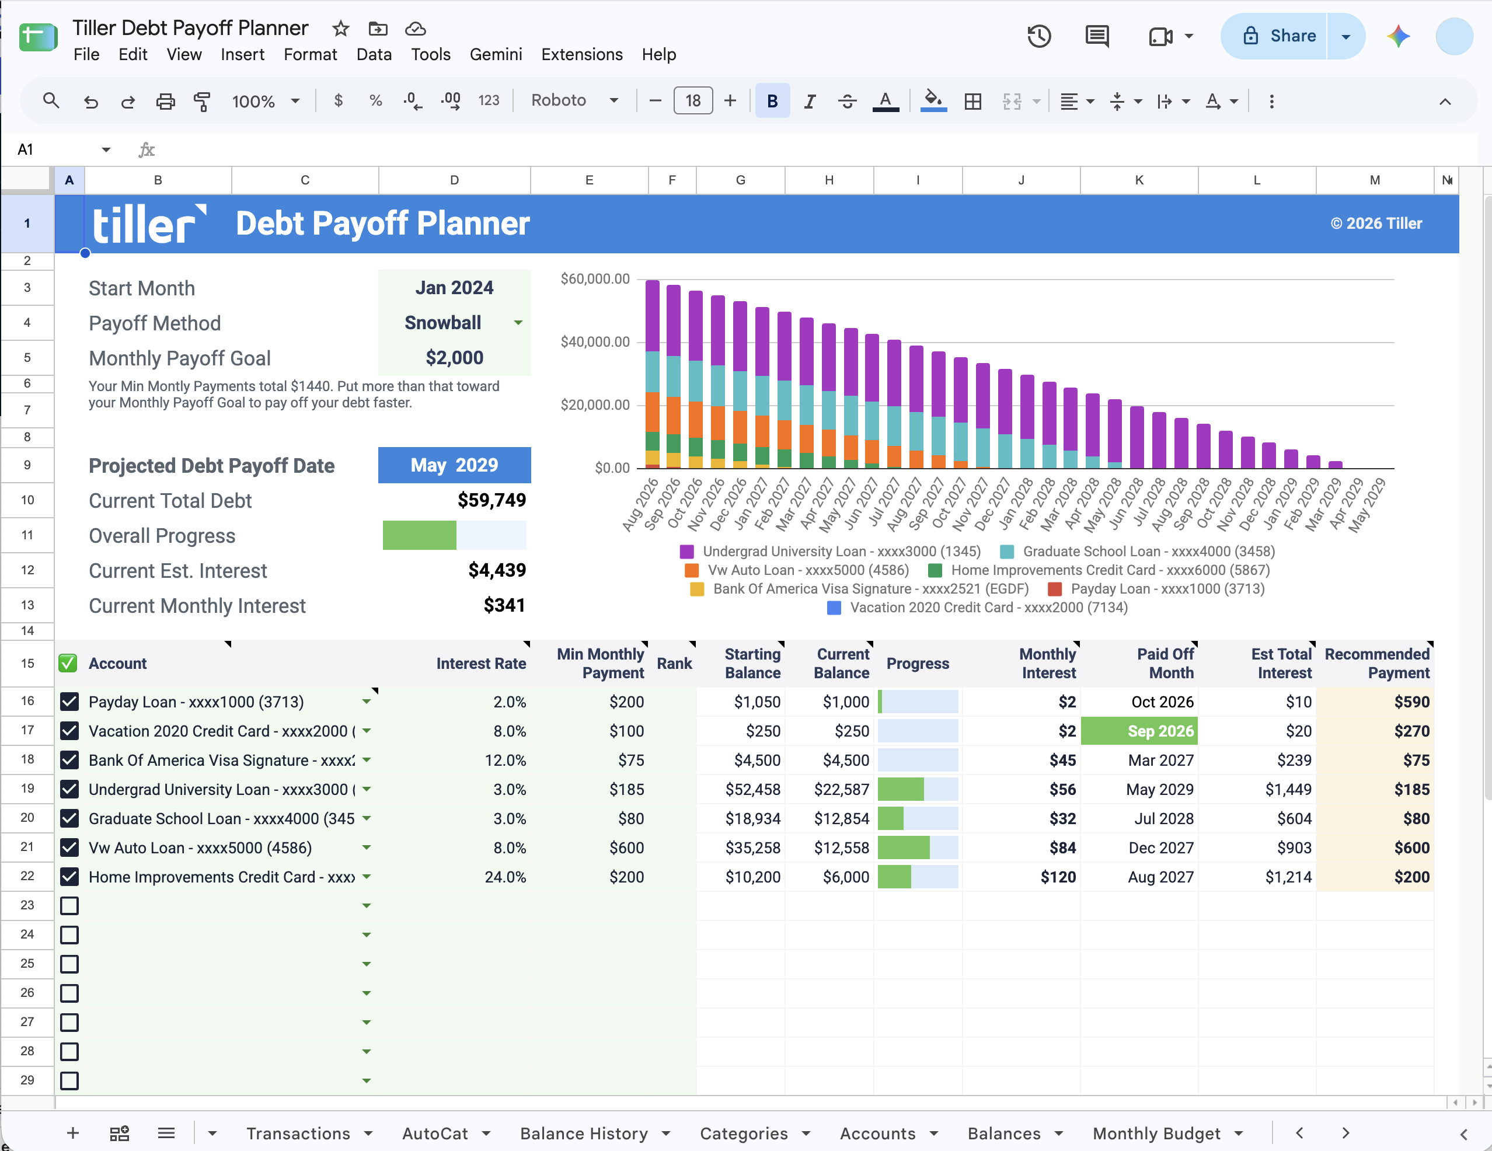Increase font size with plus button
The height and width of the screenshot is (1151, 1492).
[730, 101]
